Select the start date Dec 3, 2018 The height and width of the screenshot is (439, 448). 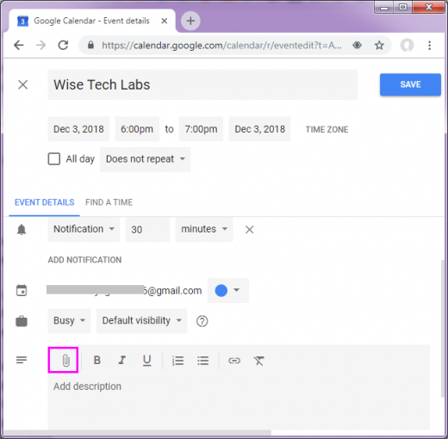[78, 129]
